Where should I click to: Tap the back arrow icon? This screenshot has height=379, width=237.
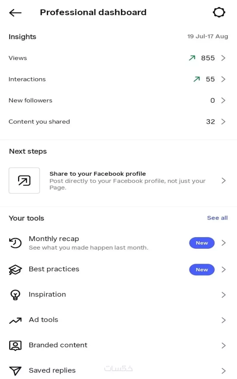point(15,13)
